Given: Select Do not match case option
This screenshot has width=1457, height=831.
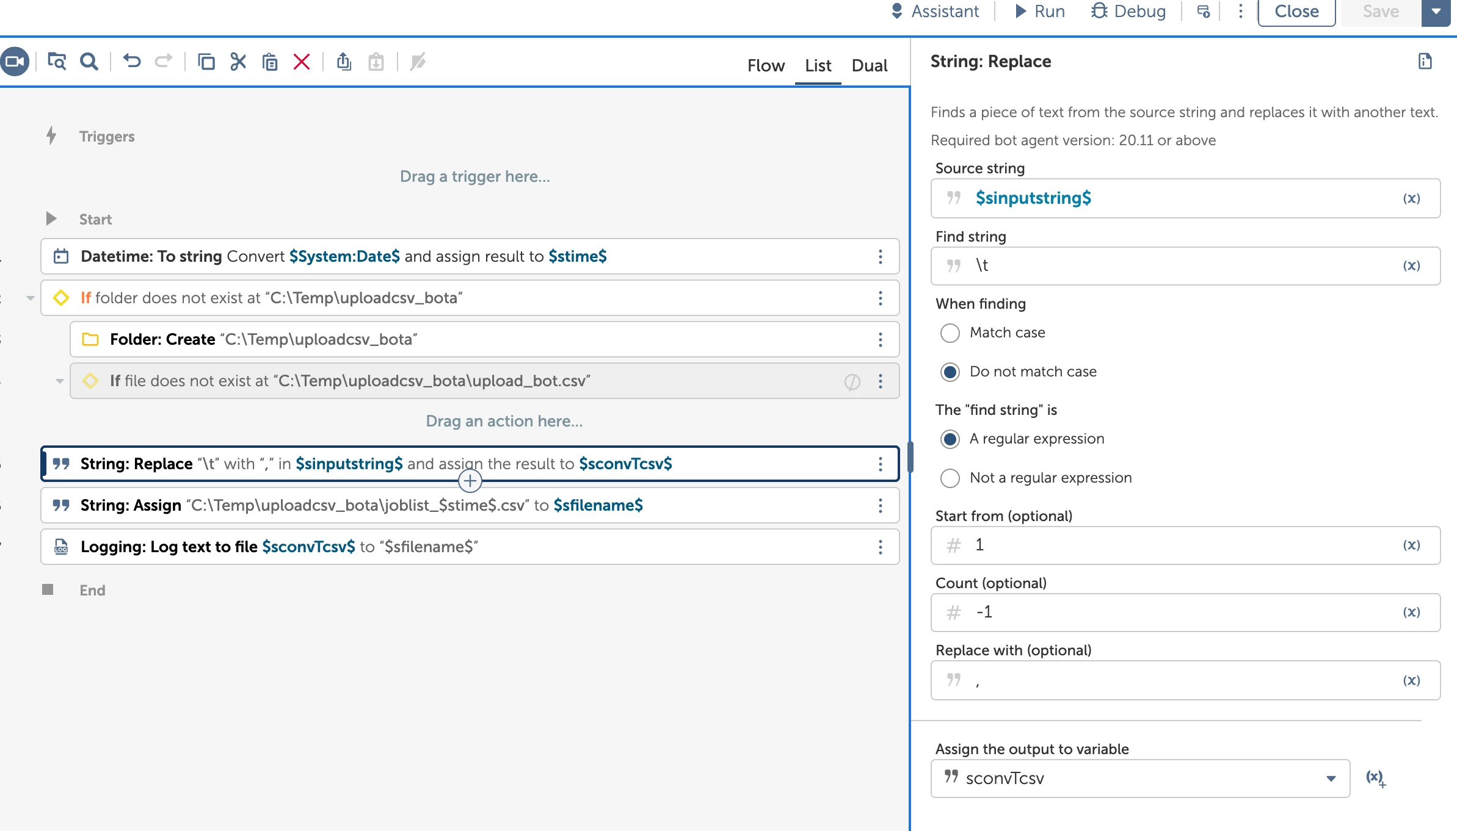Looking at the screenshot, I should 950,372.
